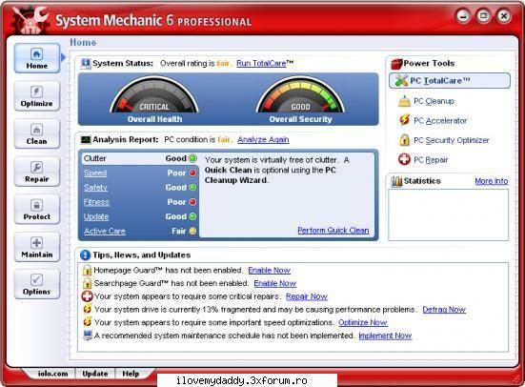
Task: Click the Statistics chart icon
Action: [x=396, y=181]
